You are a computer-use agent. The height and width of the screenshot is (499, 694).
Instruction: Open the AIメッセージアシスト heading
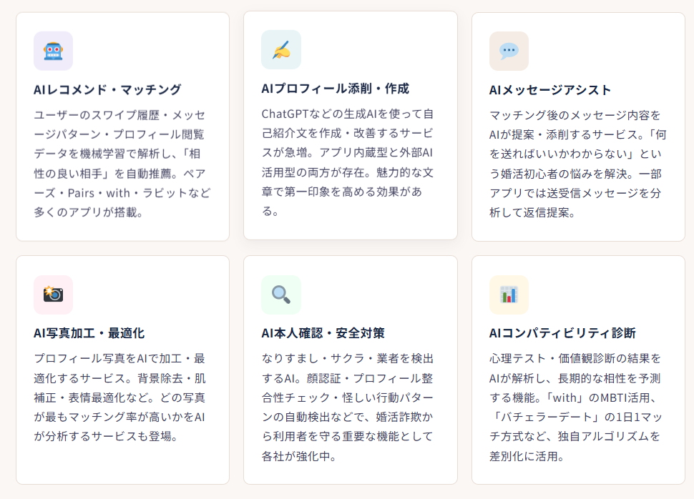(x=550, y=89)
